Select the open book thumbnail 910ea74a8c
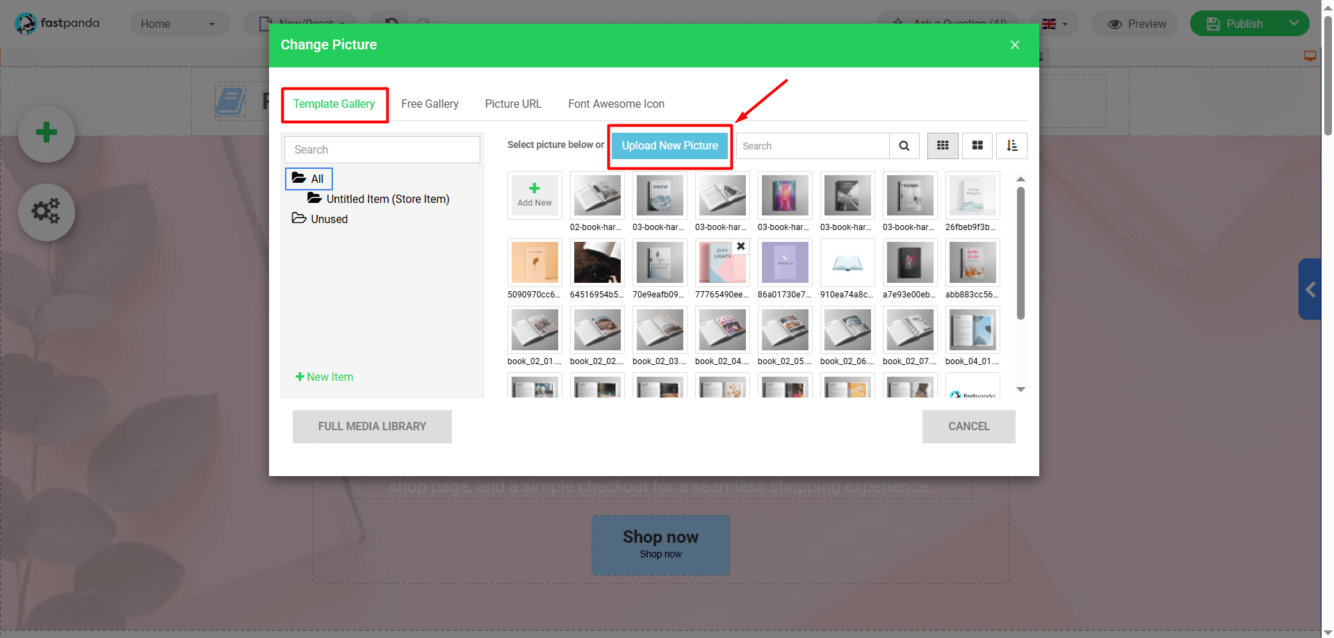 (847, 263)
